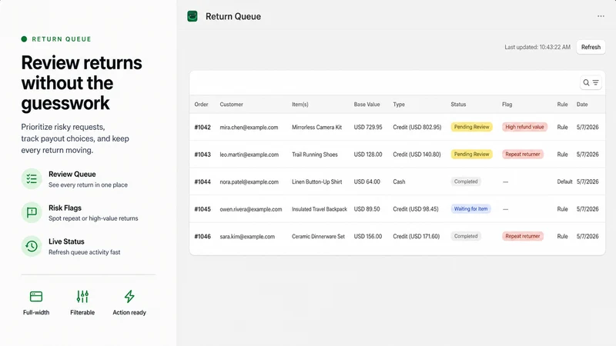Open order #1043
Image resolution: width=616 pixels, height=346 pixels.
203,155
